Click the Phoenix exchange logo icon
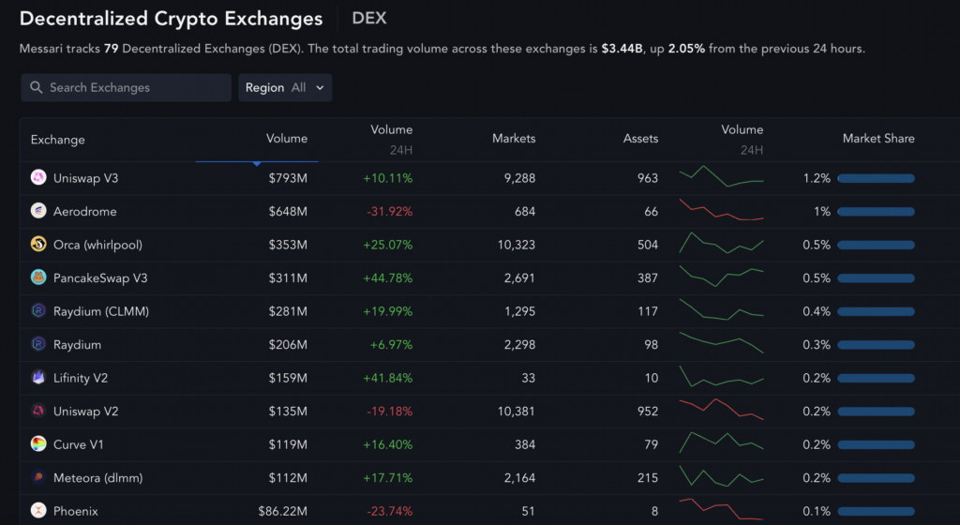 37,510
